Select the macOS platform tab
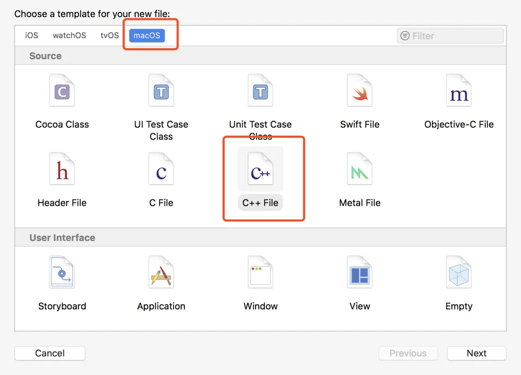Screen dimensions: 521x375 tap(147, 35)
